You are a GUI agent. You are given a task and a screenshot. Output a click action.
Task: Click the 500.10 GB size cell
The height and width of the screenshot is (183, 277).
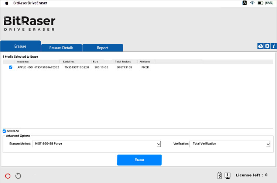tap(102, 67)
